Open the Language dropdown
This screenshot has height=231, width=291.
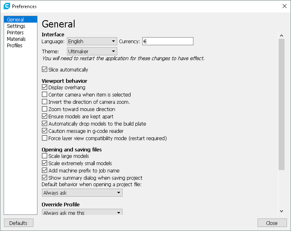click(x=92, y=41)
